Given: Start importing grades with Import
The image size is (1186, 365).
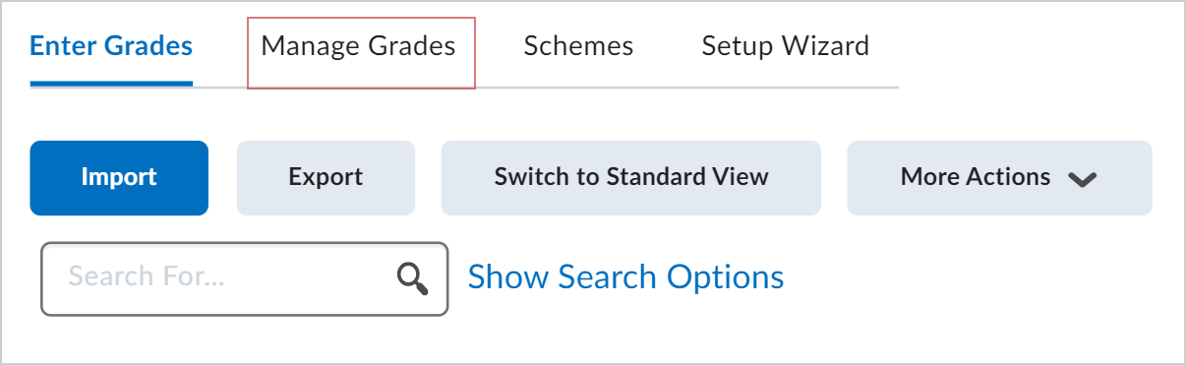Looking at the screenshot, I should (119, 178).
